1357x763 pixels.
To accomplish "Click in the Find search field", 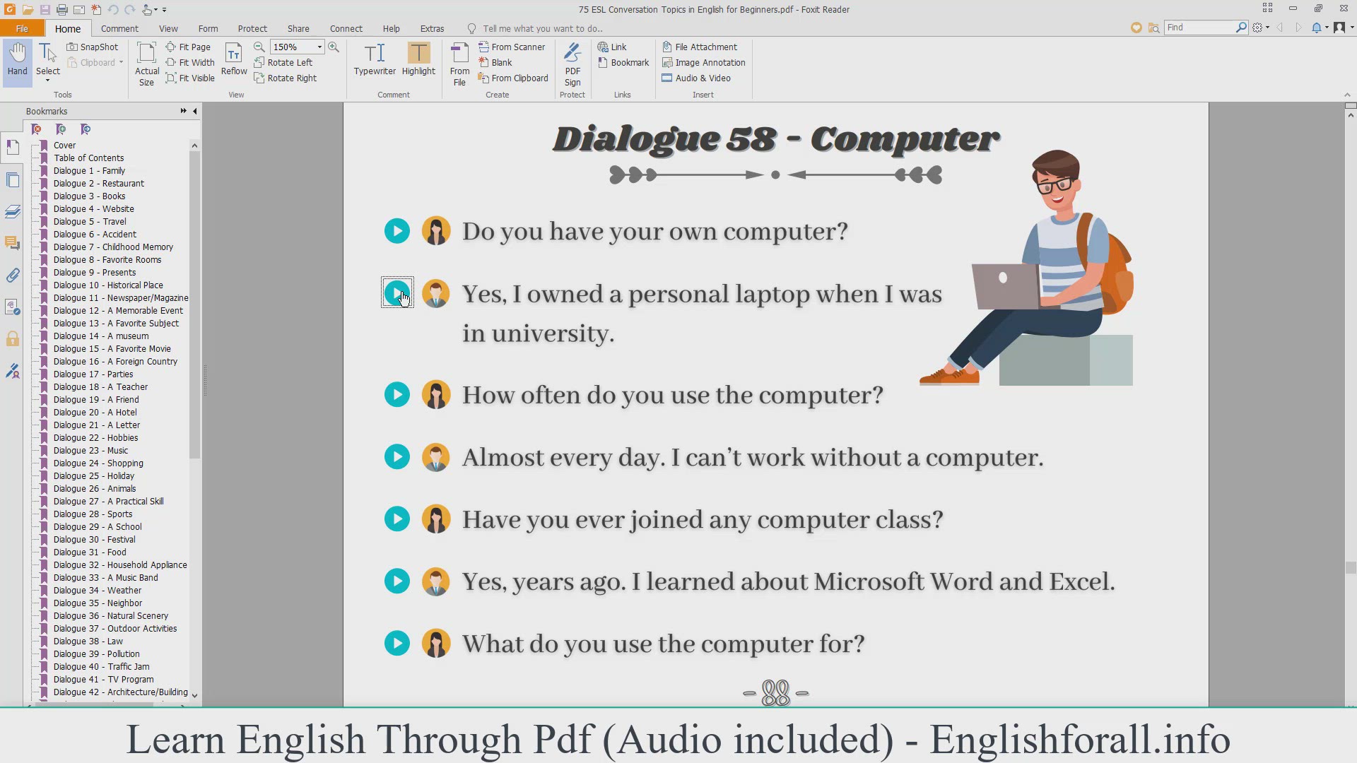I will point(1199,27).
